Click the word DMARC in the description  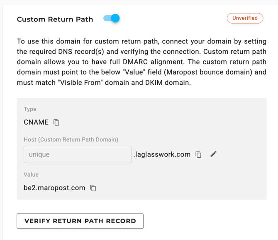click(x=135, y=62)
